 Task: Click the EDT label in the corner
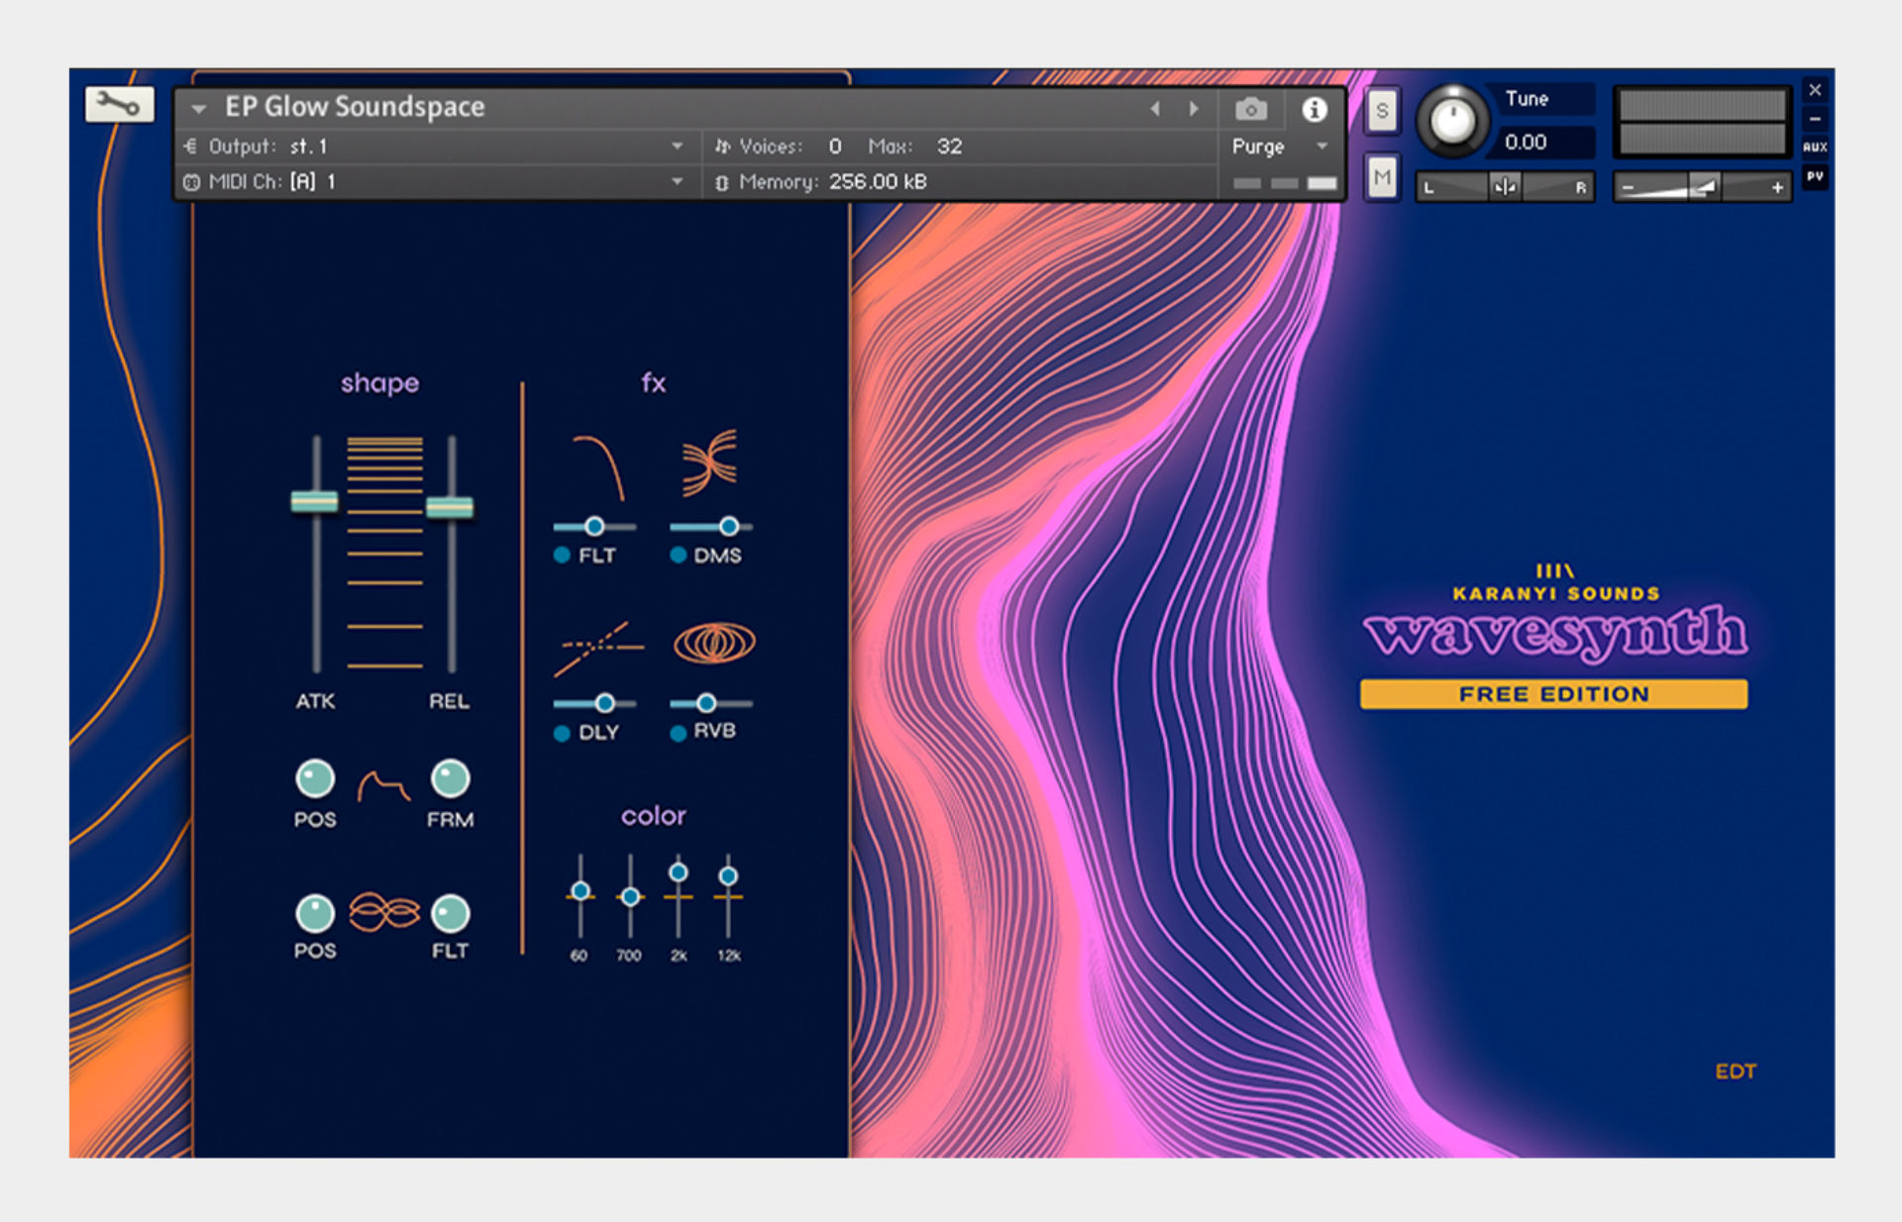coord(1737,1070)
